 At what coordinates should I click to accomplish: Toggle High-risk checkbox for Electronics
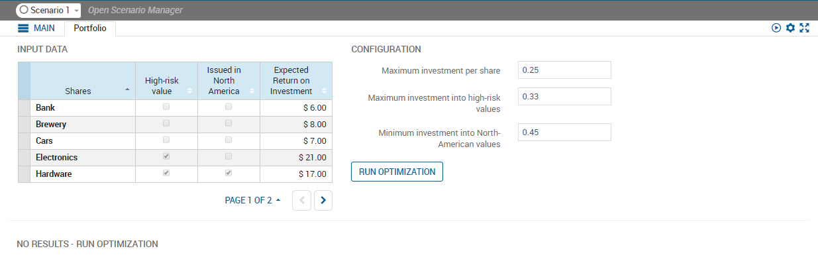[166, 157]
